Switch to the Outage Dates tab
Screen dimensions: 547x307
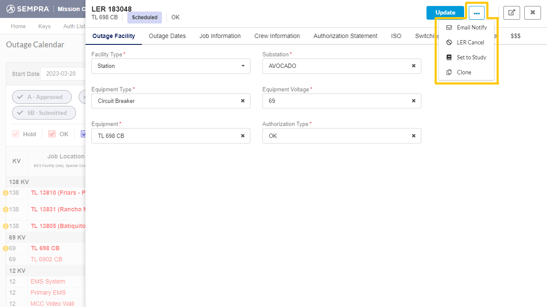tap(167, 36)
